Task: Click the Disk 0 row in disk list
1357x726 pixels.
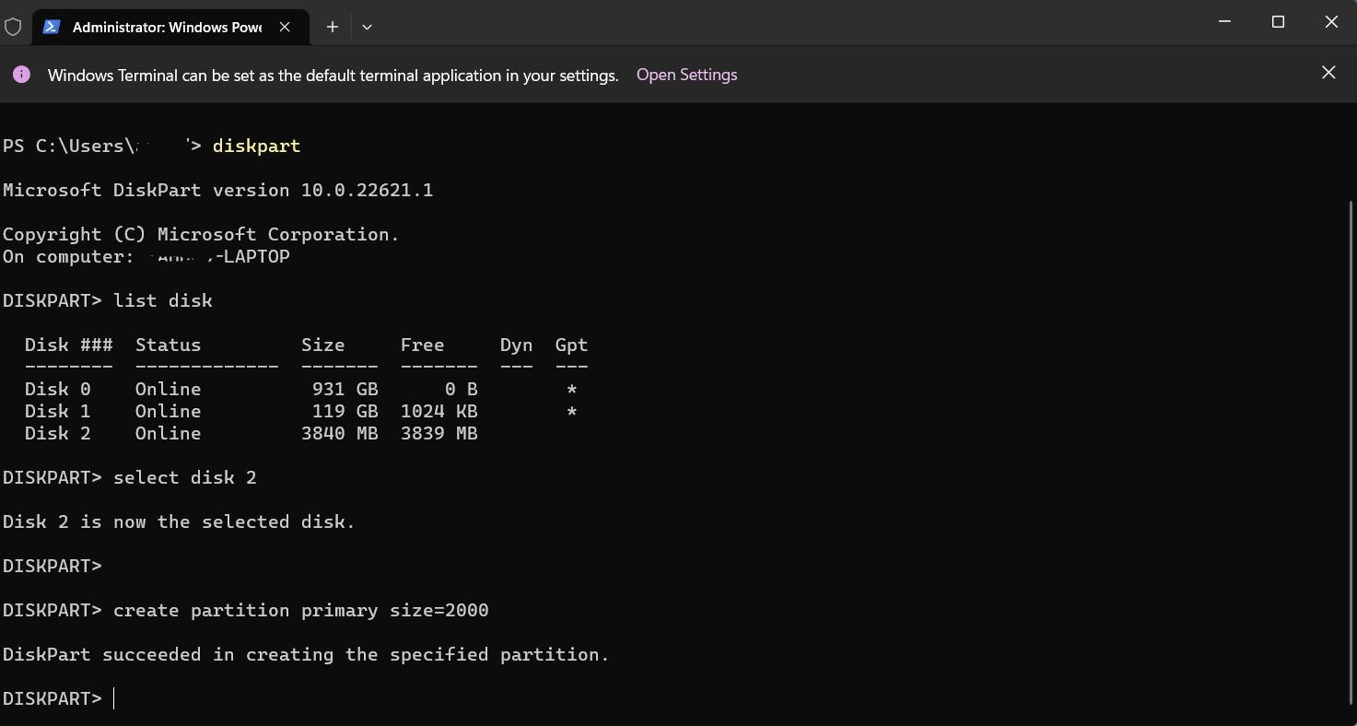Action: click(251, 389)
